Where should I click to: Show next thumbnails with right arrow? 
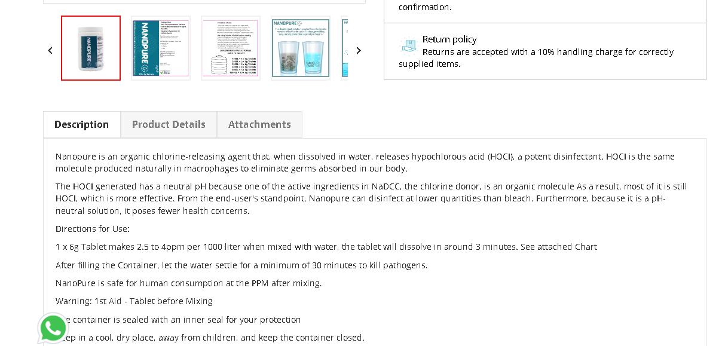coord(359,50)
